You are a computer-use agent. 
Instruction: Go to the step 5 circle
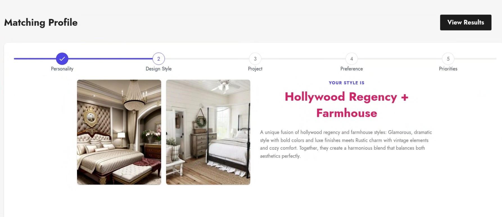448,59
